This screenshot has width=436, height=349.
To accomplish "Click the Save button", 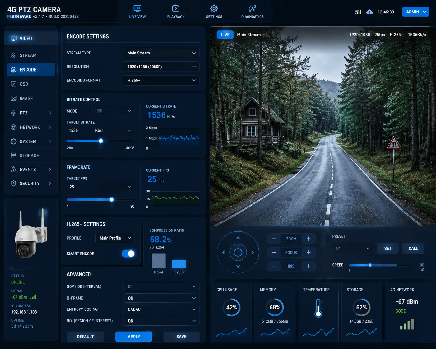I will pyautogui.click(x=181, y=337).
